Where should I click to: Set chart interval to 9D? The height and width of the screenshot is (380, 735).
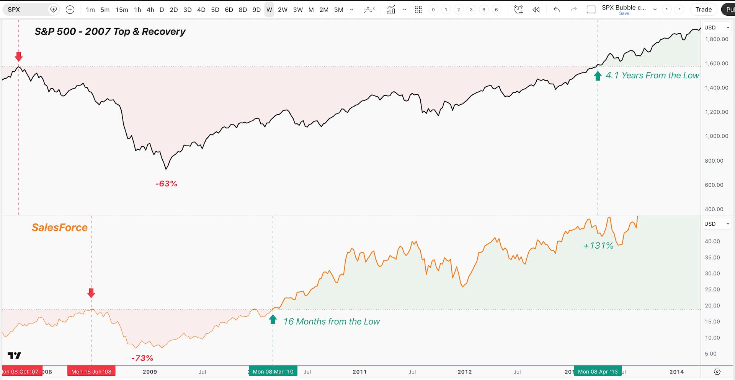[x=256, y=10]
